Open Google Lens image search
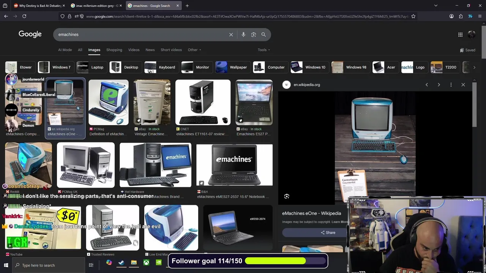The height and width of the screenshot is (273, 486). pos(254,35)
